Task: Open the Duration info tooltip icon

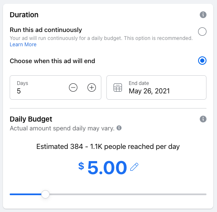Action: click(x=203, y=15)
